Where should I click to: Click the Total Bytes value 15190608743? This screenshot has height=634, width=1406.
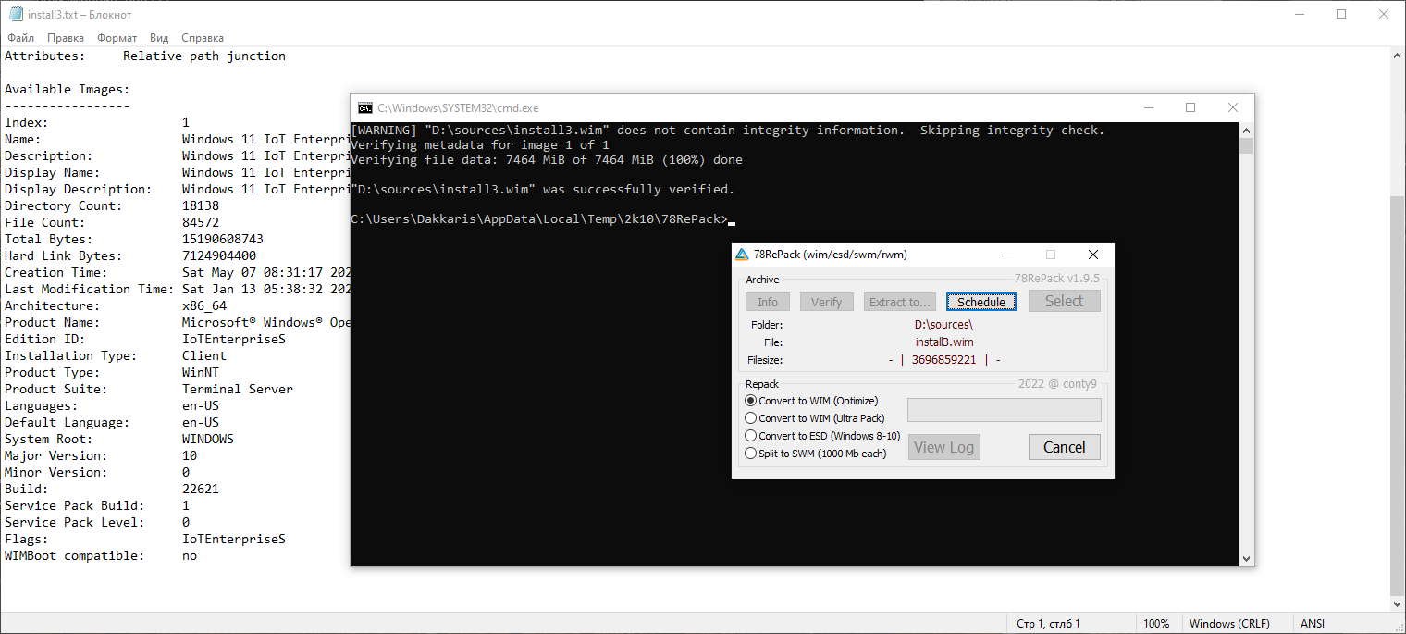tap(223, 240)
